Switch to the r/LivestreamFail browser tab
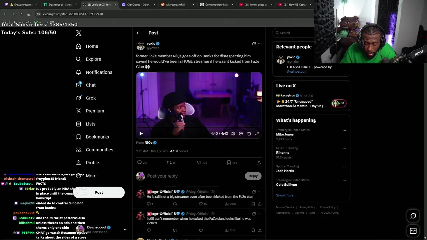 click(x=175, y=5)
